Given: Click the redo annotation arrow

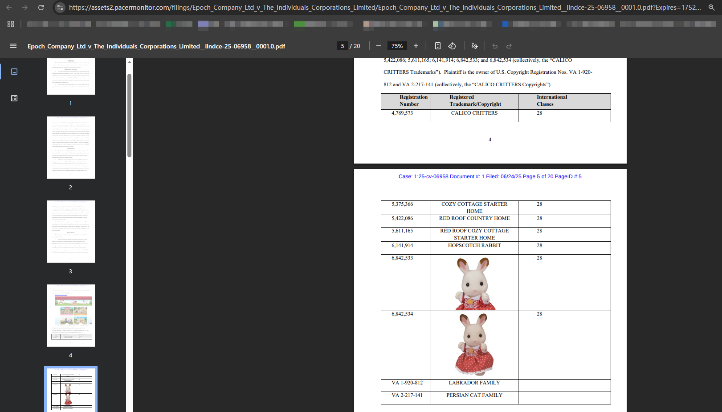Looking at the screenshot, I should 509,46.
